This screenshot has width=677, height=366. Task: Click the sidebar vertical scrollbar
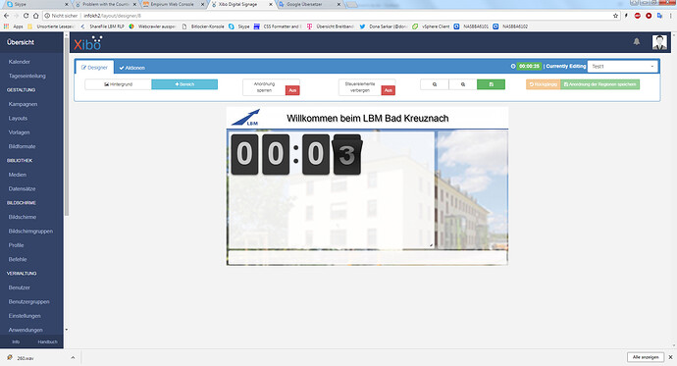click(67, 127)
